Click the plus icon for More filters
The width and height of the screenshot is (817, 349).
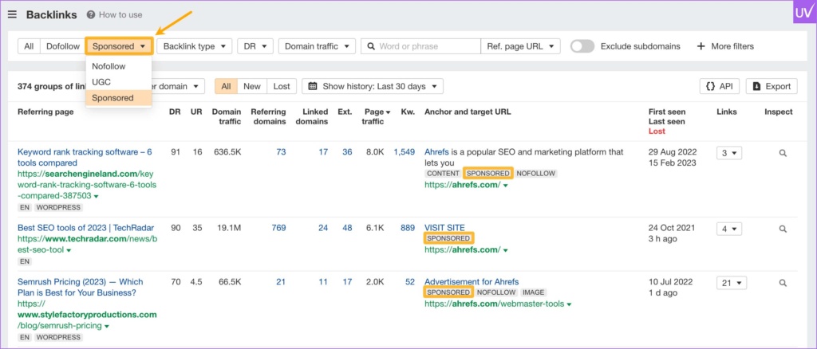(701, 46)
